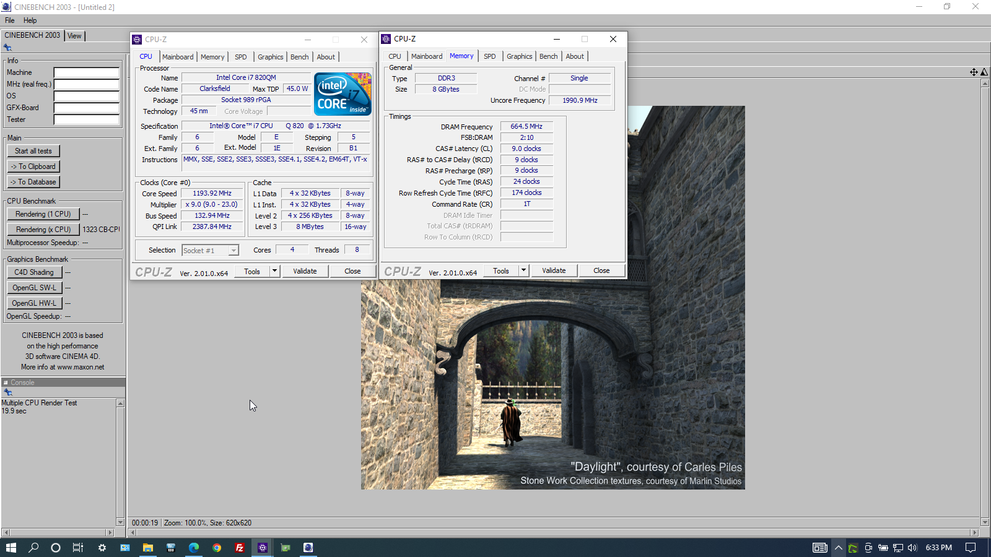991x557 pixels.
Task: Click Validate in the left CPU-Z window
Action: pos(305,271)
